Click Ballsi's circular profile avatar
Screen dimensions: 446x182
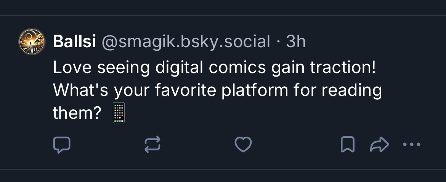coord(32,41)
